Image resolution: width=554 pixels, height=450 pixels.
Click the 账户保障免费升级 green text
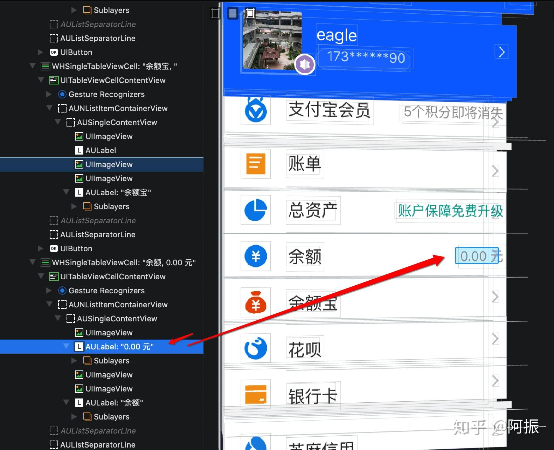450,211
